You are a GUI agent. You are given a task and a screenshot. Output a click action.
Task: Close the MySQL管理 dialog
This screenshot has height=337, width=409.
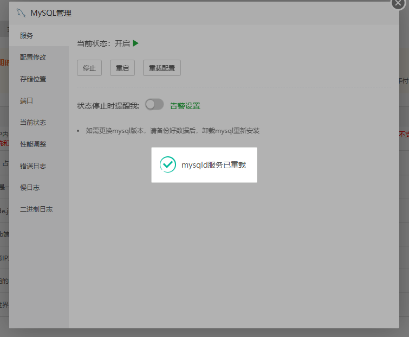[x=398, y=3]
